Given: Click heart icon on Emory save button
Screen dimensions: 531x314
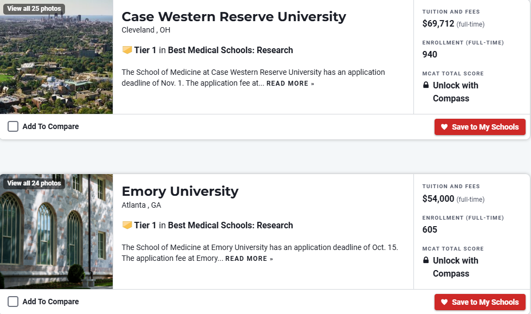Looking at the screenshot, I should click(x=444, y=302).
